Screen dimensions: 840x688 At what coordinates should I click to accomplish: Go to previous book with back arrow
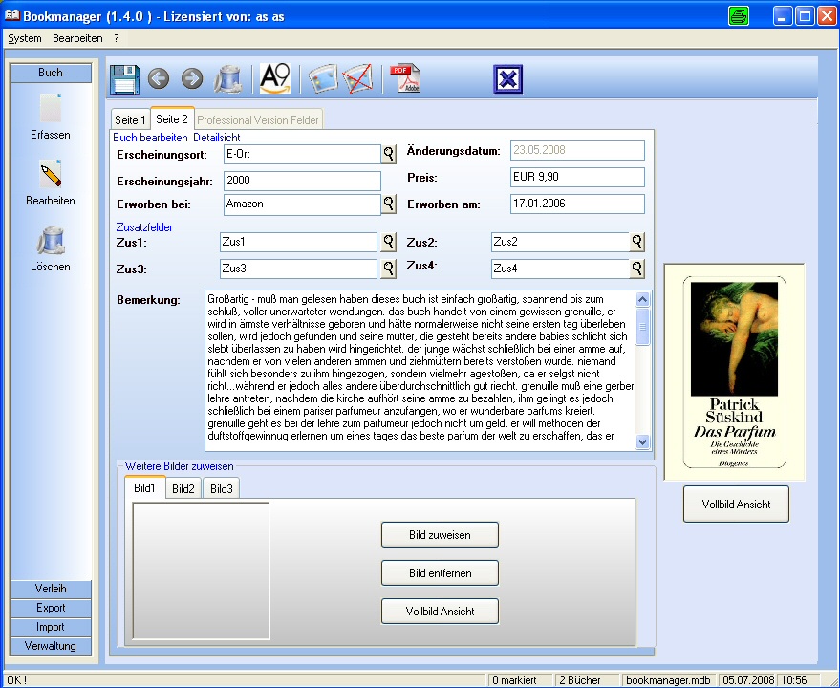(159, 78)
